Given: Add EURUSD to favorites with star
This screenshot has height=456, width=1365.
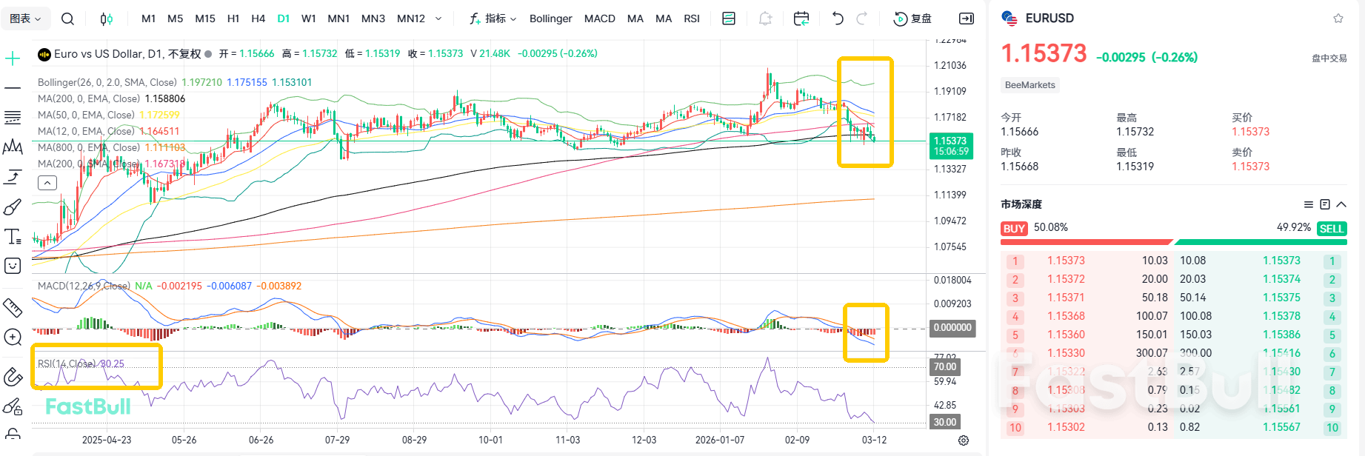Looking at the screenshot, I should (x=1338, y=19).
